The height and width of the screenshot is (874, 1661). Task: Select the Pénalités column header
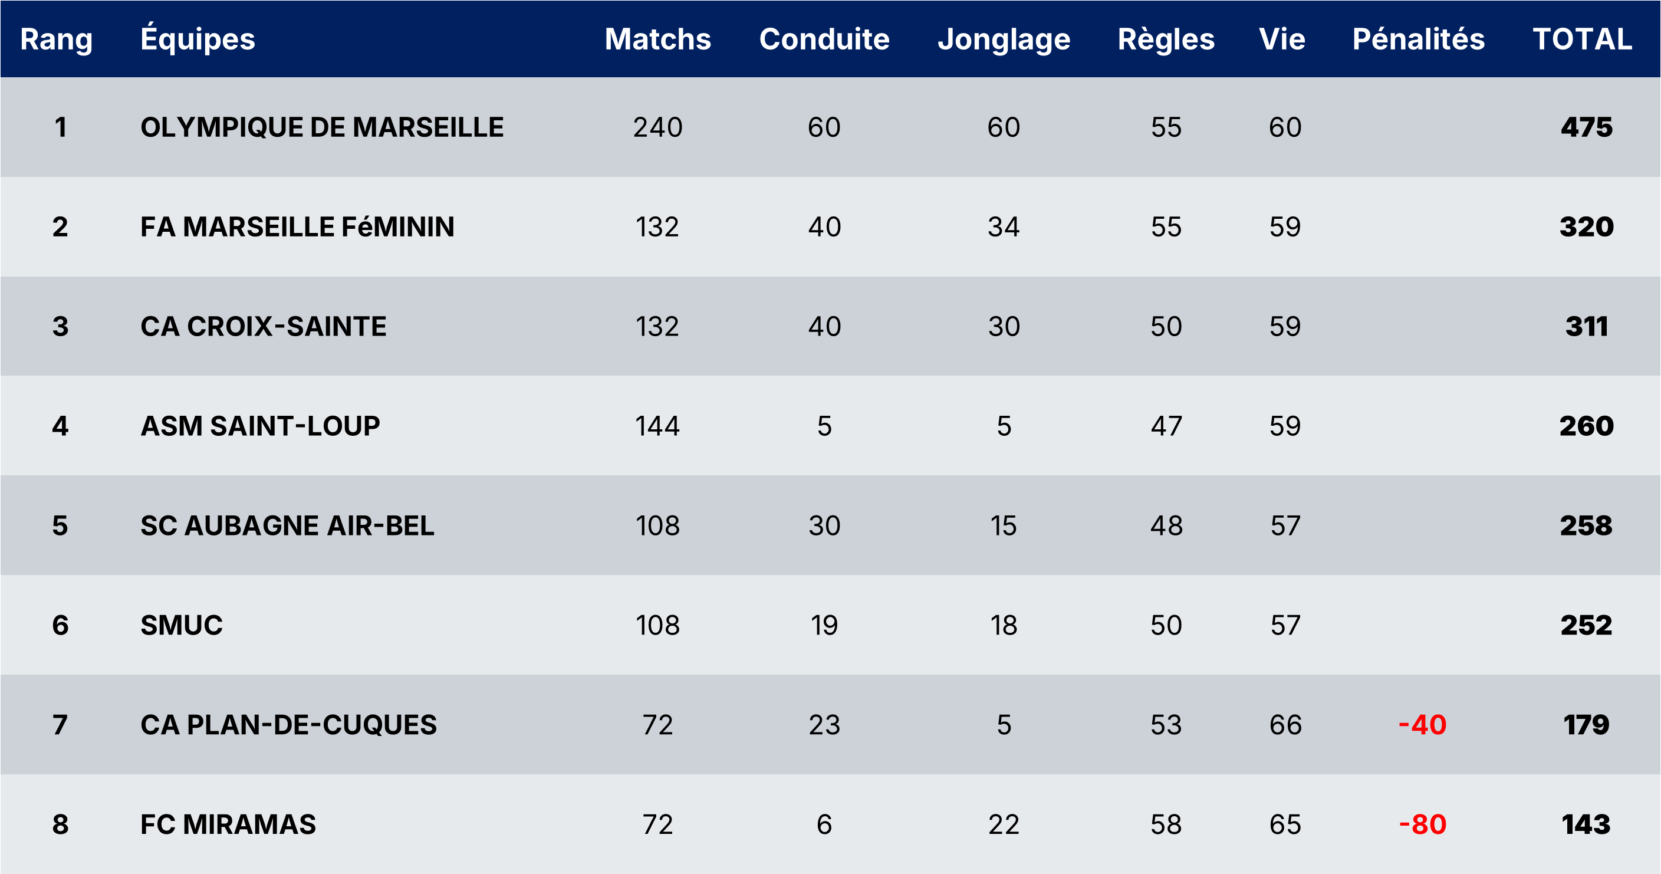(1419, 40)
